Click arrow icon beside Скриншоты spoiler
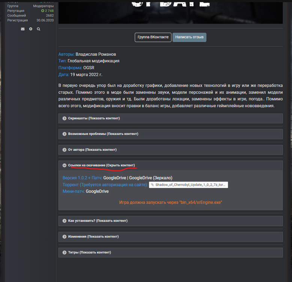The height and width of the screenshot is (282, 292). (65, 118)
